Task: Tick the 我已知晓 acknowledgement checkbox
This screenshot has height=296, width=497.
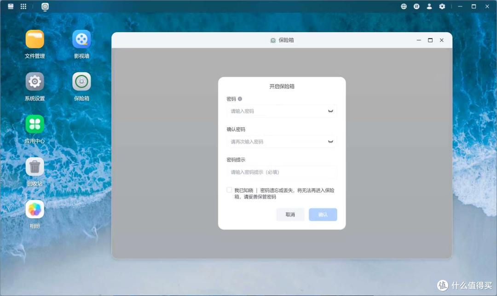Action: (x=229, y=190)
